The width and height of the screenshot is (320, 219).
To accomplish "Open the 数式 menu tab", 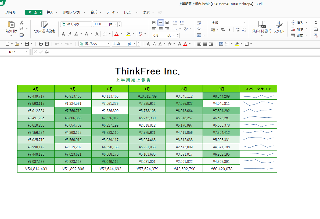I will pos(94,12).
